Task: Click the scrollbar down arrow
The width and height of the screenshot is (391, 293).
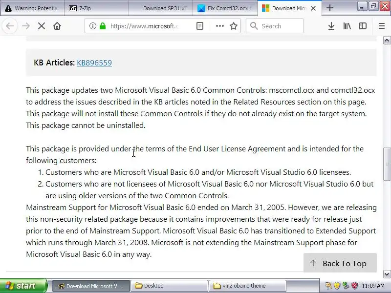Action: click(x=387, y=274)
